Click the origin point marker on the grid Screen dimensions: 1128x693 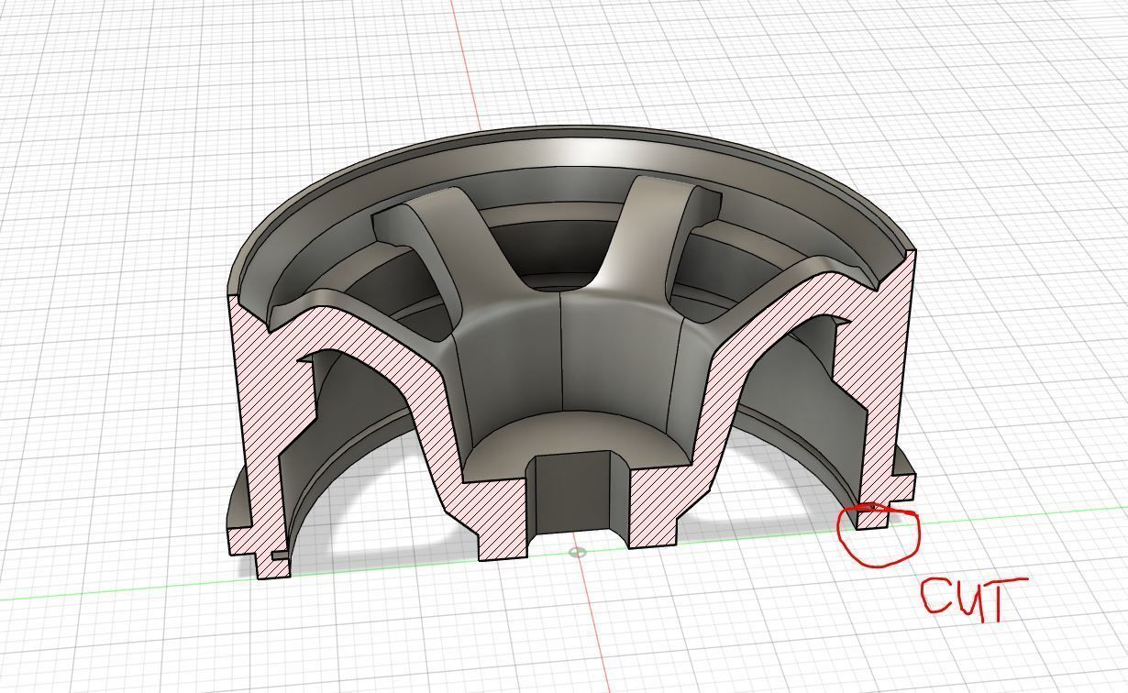[577, 552]
